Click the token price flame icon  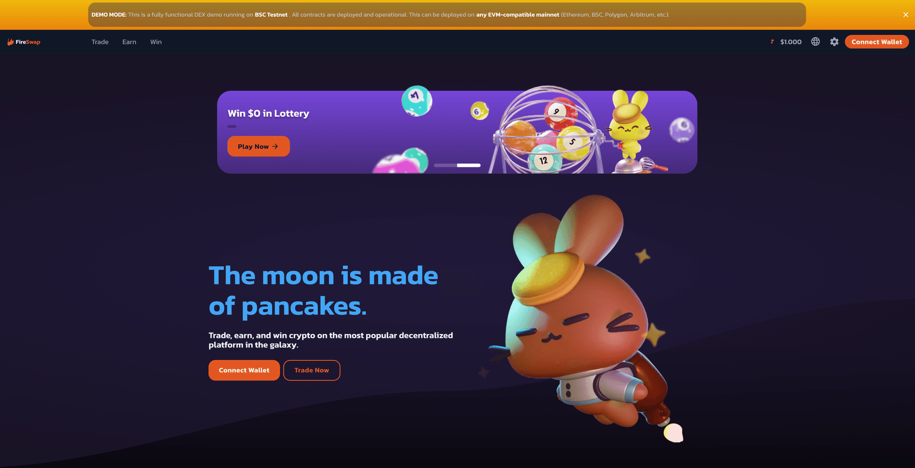772,42
